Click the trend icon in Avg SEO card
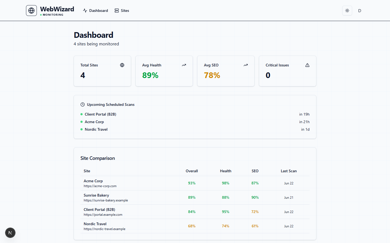 coord(246,65)
